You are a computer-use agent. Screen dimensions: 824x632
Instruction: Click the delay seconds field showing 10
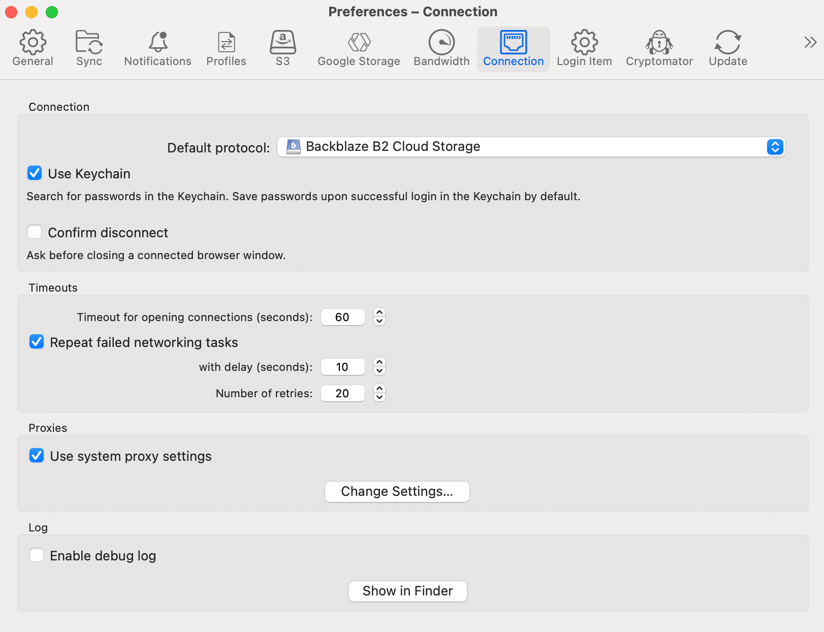pyautogui.click(x=343, y=367)
